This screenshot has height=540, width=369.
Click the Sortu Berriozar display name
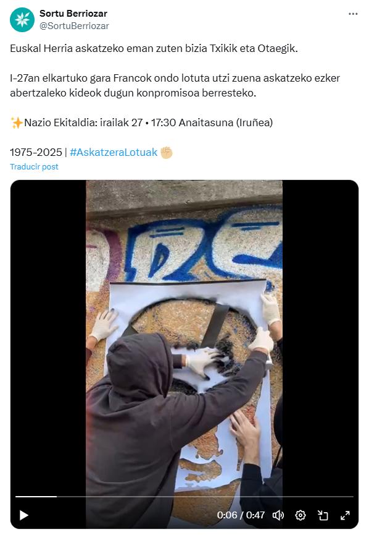pyautogui.click(x=73, y=14)
